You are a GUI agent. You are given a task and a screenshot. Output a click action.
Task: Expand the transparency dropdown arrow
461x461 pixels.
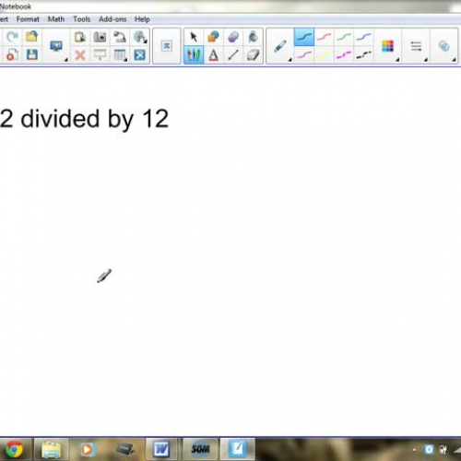click(x=454, y=60)
